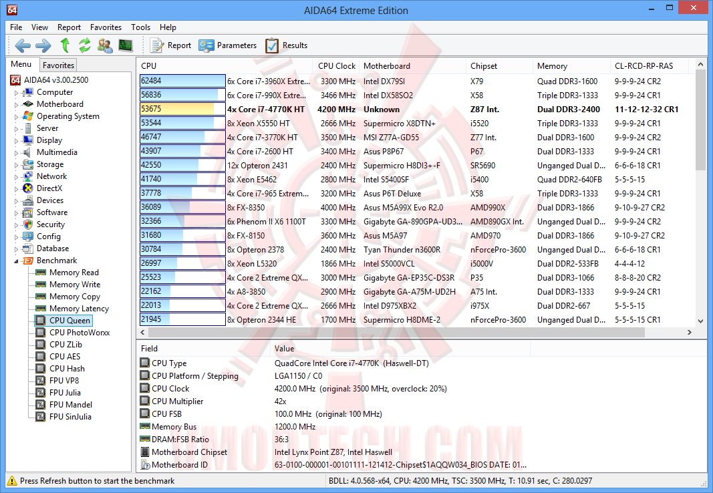Select the CPU AES benchmark icon

click(x=41, y=357)
